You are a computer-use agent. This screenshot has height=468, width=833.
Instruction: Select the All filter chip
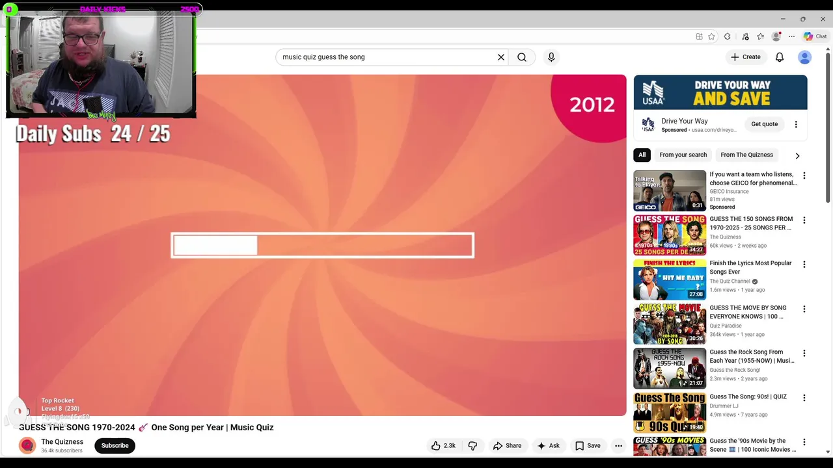point(642,155)
